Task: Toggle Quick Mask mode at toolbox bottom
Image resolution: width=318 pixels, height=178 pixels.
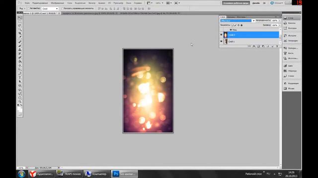Action: click(20, 114)
